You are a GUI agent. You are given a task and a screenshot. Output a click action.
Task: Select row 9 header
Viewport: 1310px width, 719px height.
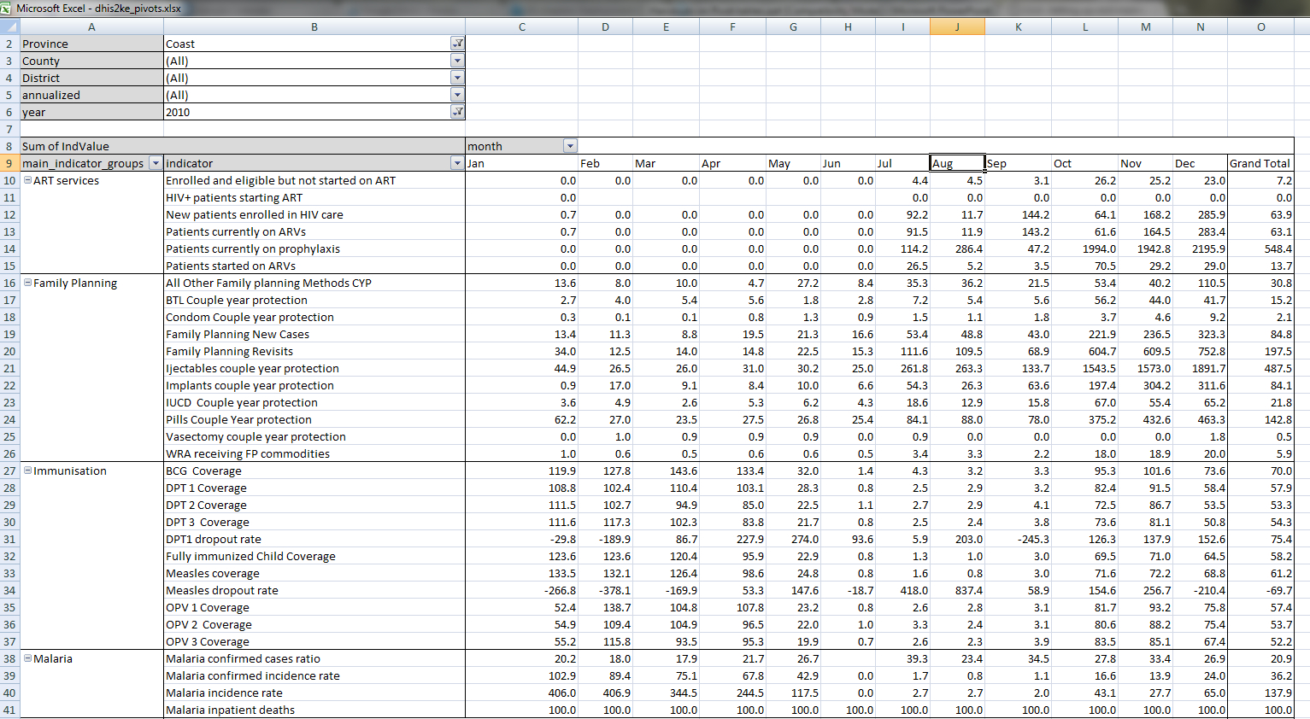9,163
